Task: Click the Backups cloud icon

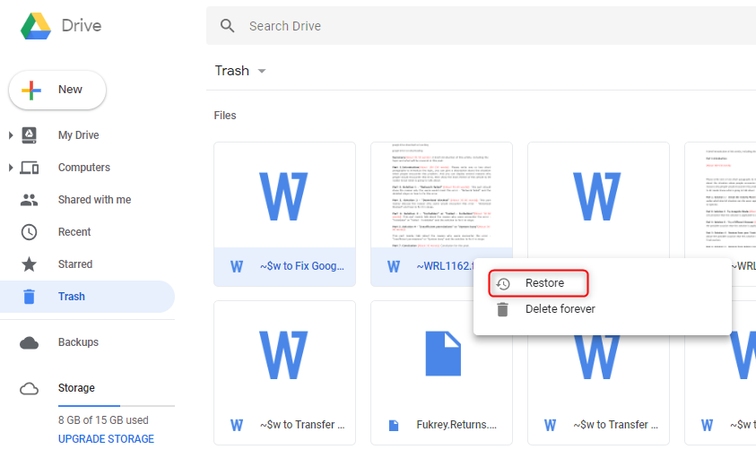Action: pos(29,342)
